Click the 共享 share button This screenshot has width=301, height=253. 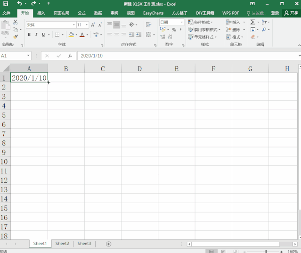point(292,13)
